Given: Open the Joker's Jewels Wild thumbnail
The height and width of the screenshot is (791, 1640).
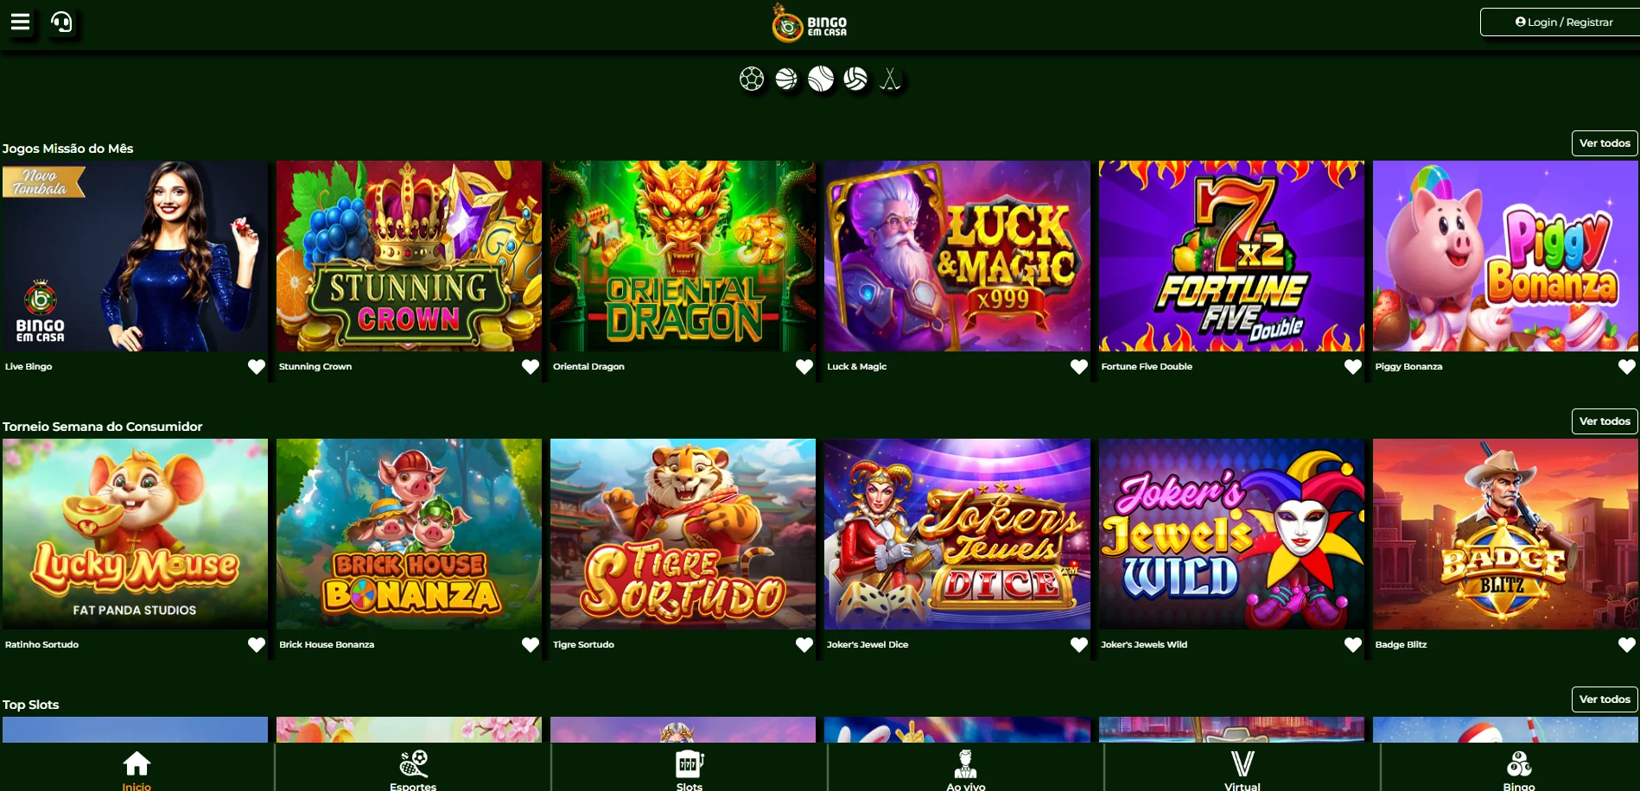Looking at the screenshot, I should pos(1231,534).
